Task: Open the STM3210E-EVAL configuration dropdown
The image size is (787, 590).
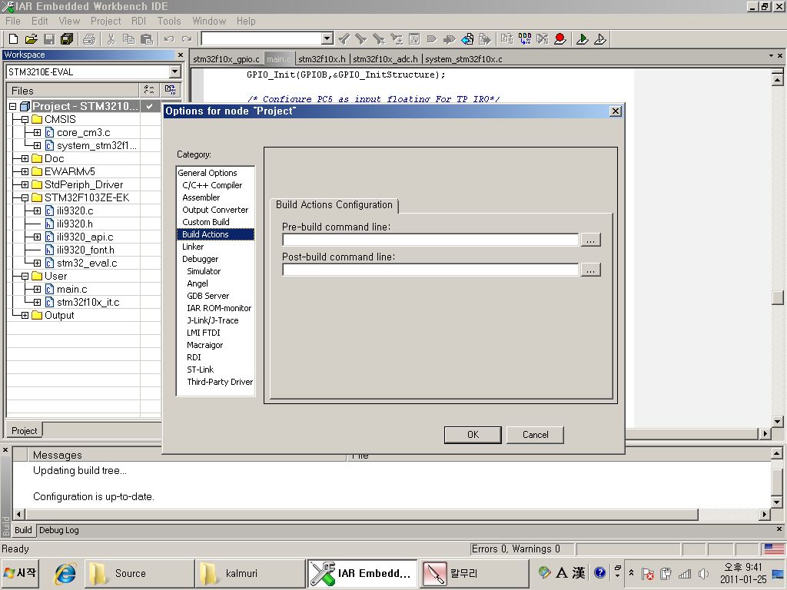Action: tap(174, 71)
